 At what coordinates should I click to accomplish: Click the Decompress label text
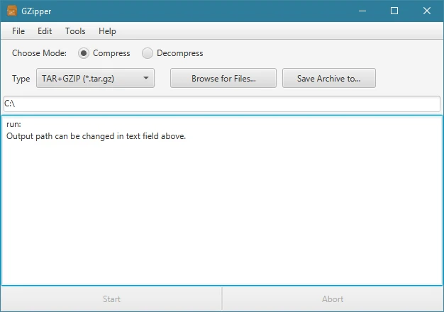(180, 53)
